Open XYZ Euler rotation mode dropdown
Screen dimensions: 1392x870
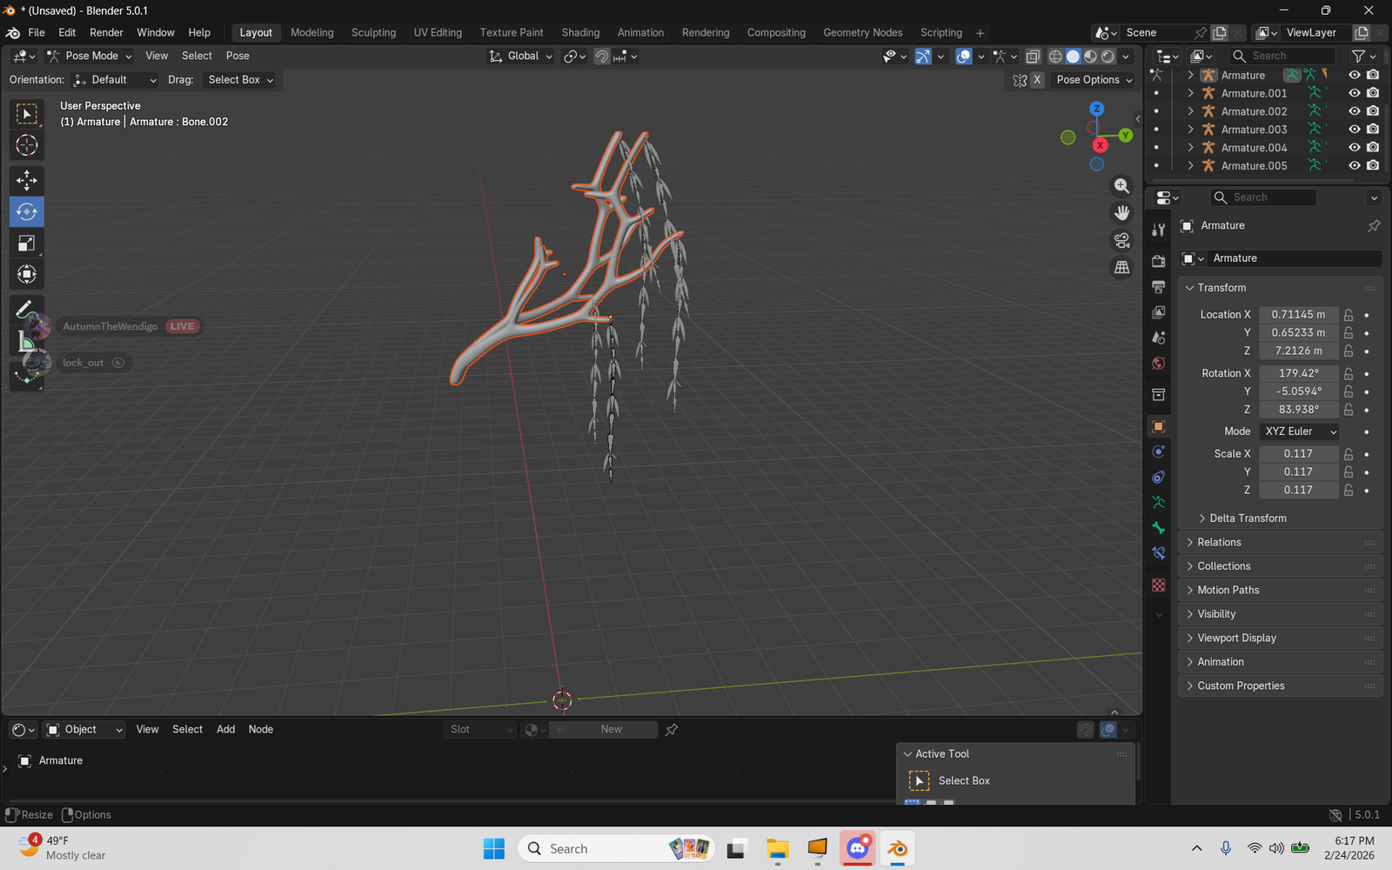pyautogui.click(x=1300, y=432)
